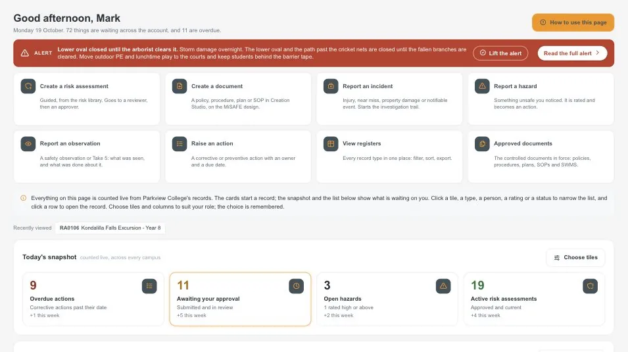
Task: Select the Raise an action card title
Action: click(x=212, y=143)
